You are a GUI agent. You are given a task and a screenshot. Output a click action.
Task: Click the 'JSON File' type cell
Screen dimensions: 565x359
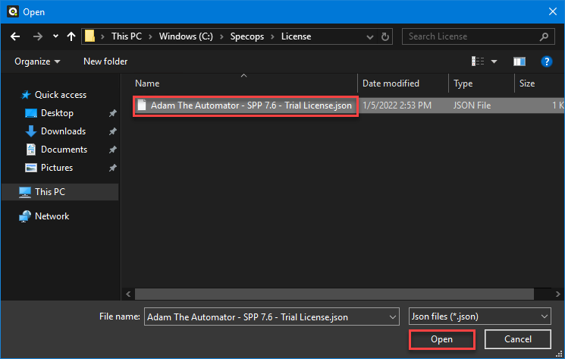(472, 105)
